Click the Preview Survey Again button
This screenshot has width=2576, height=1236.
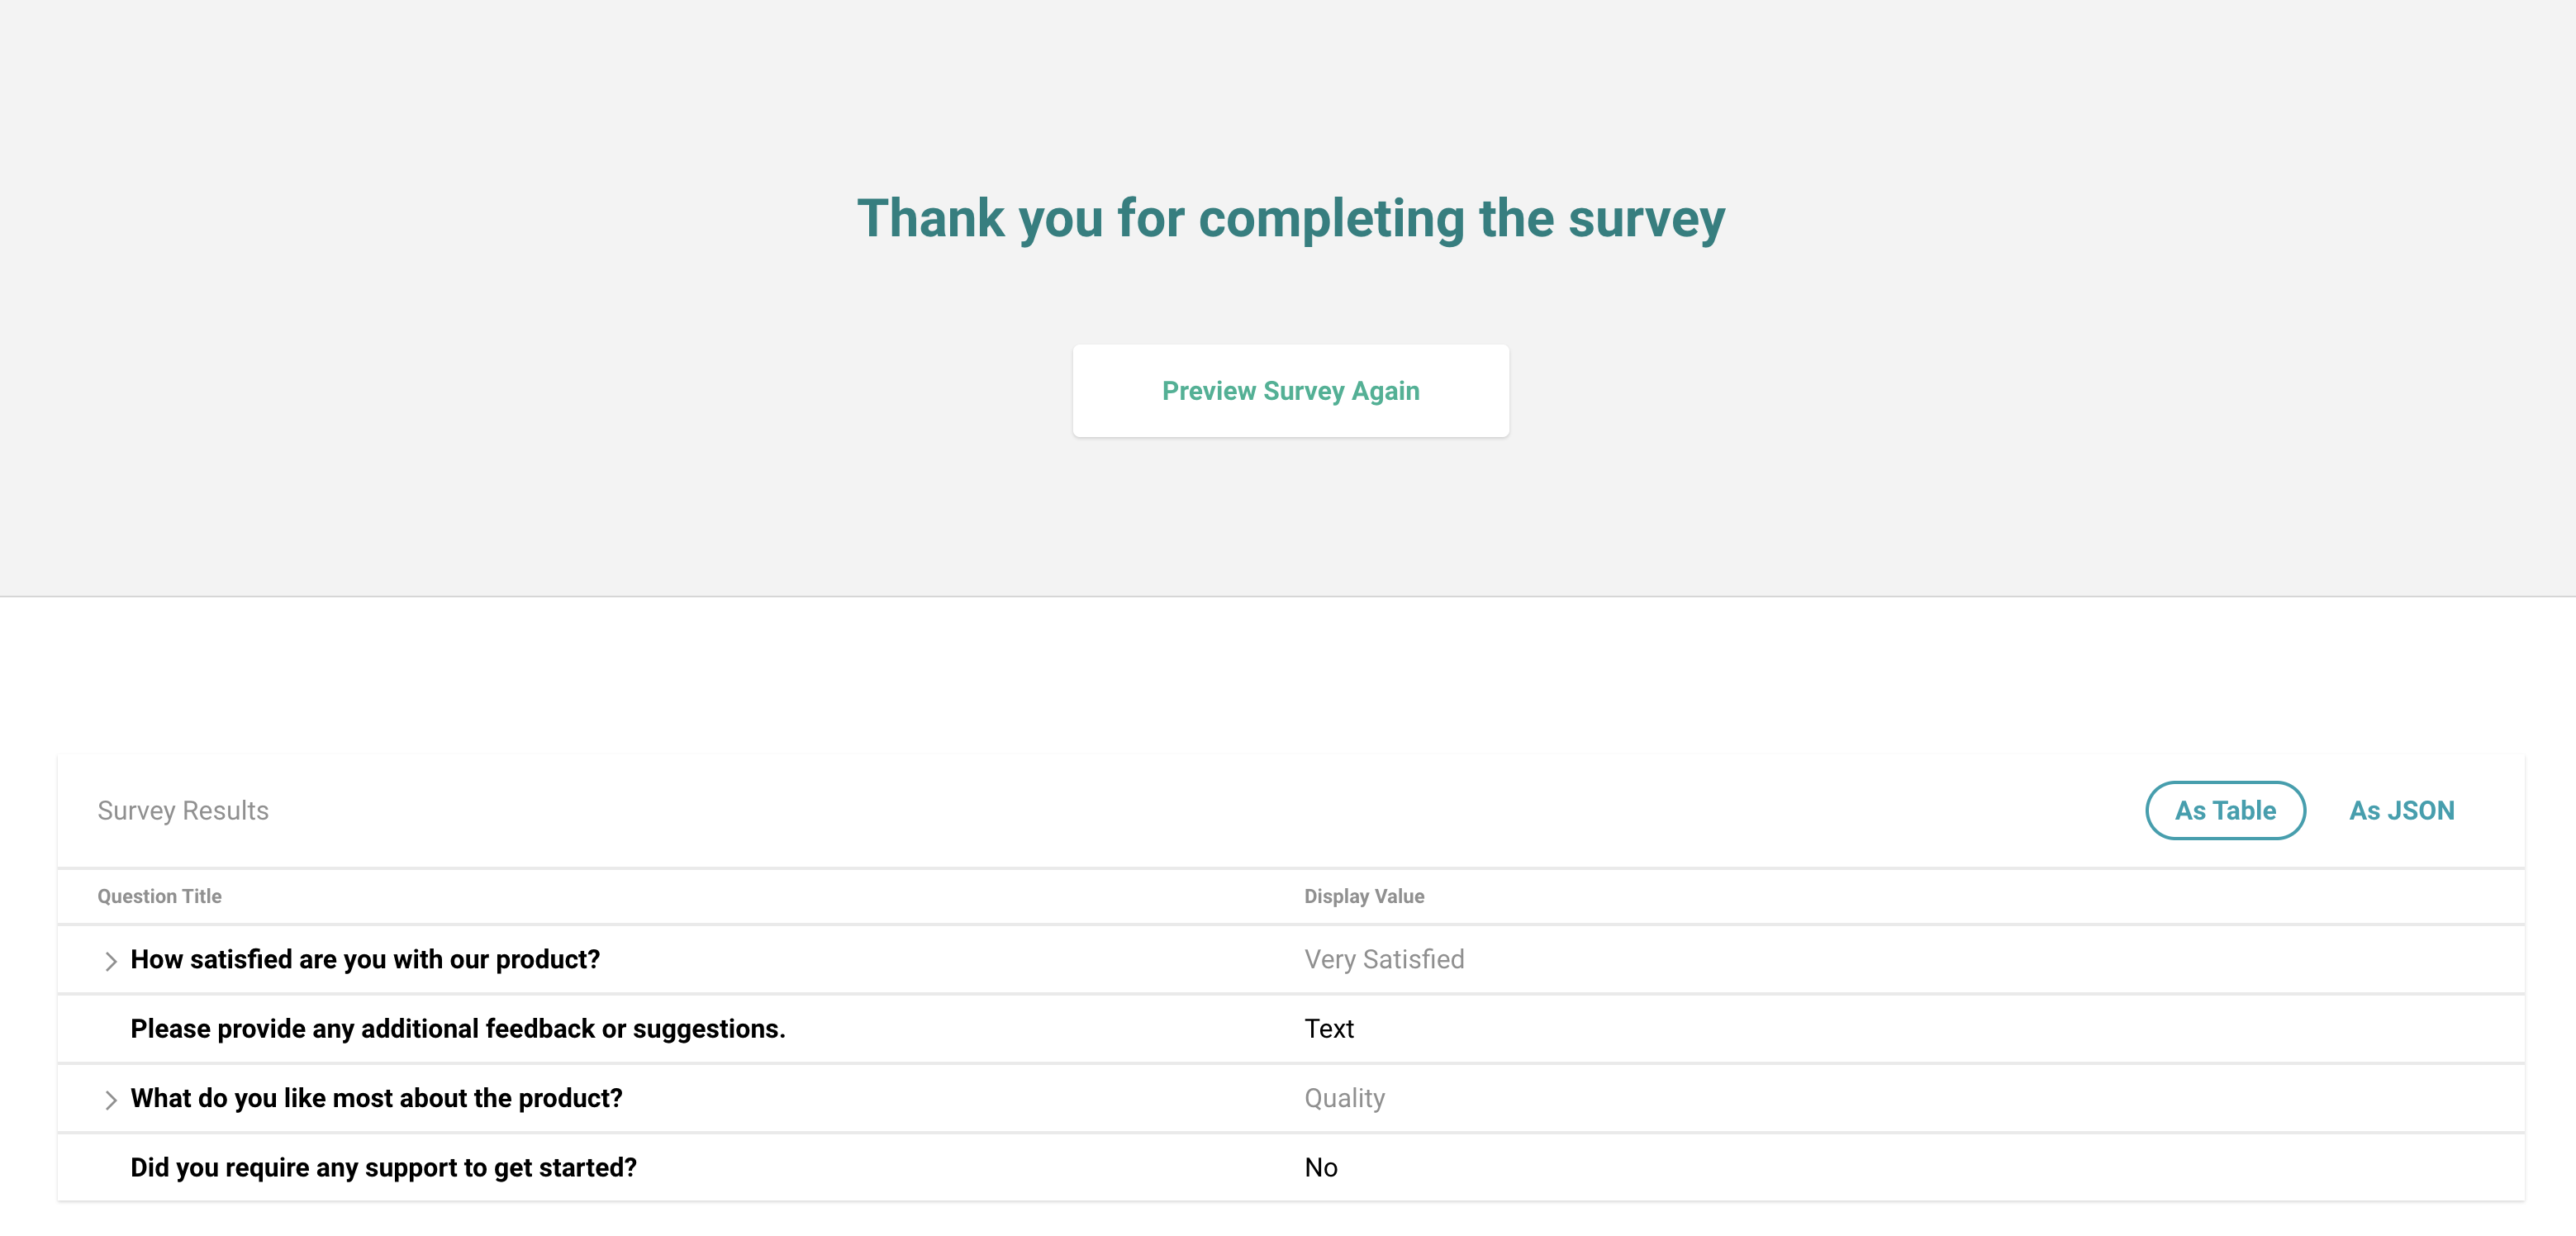pos(1290,391)
